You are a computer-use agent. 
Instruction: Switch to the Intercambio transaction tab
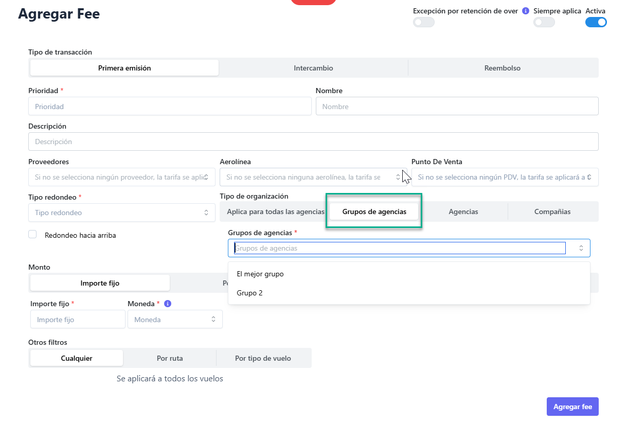pyautogui.click(x=313, y=68)
